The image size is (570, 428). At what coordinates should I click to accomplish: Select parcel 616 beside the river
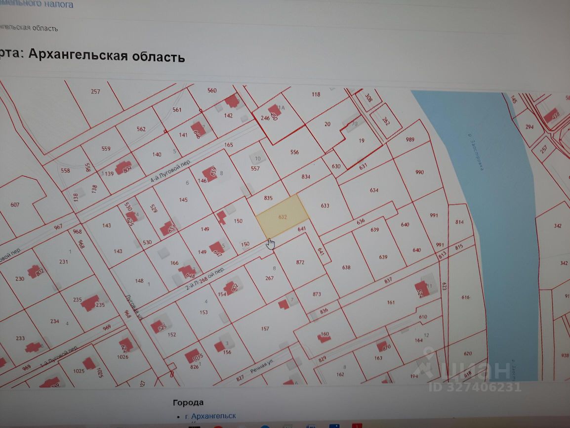tap(466, 297)
